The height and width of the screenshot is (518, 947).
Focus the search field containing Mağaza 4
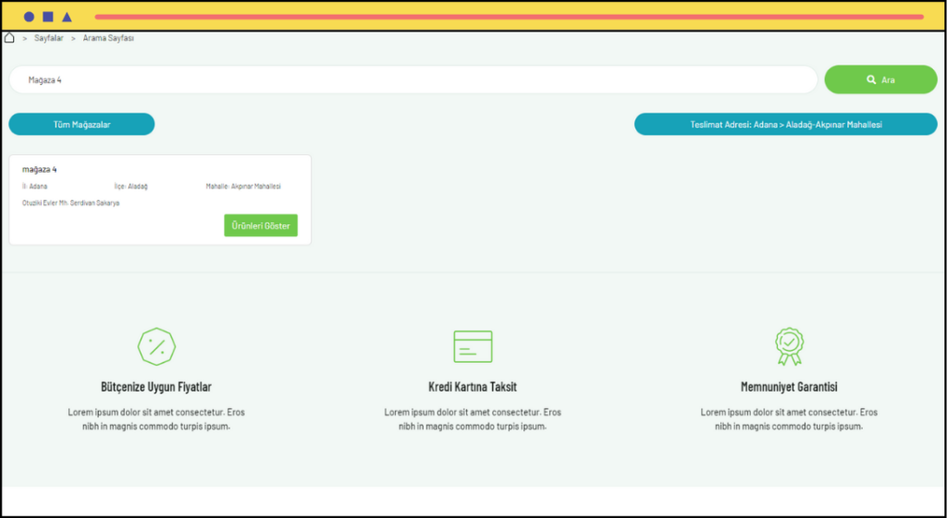pyautogui.click(x=412, y=80)
